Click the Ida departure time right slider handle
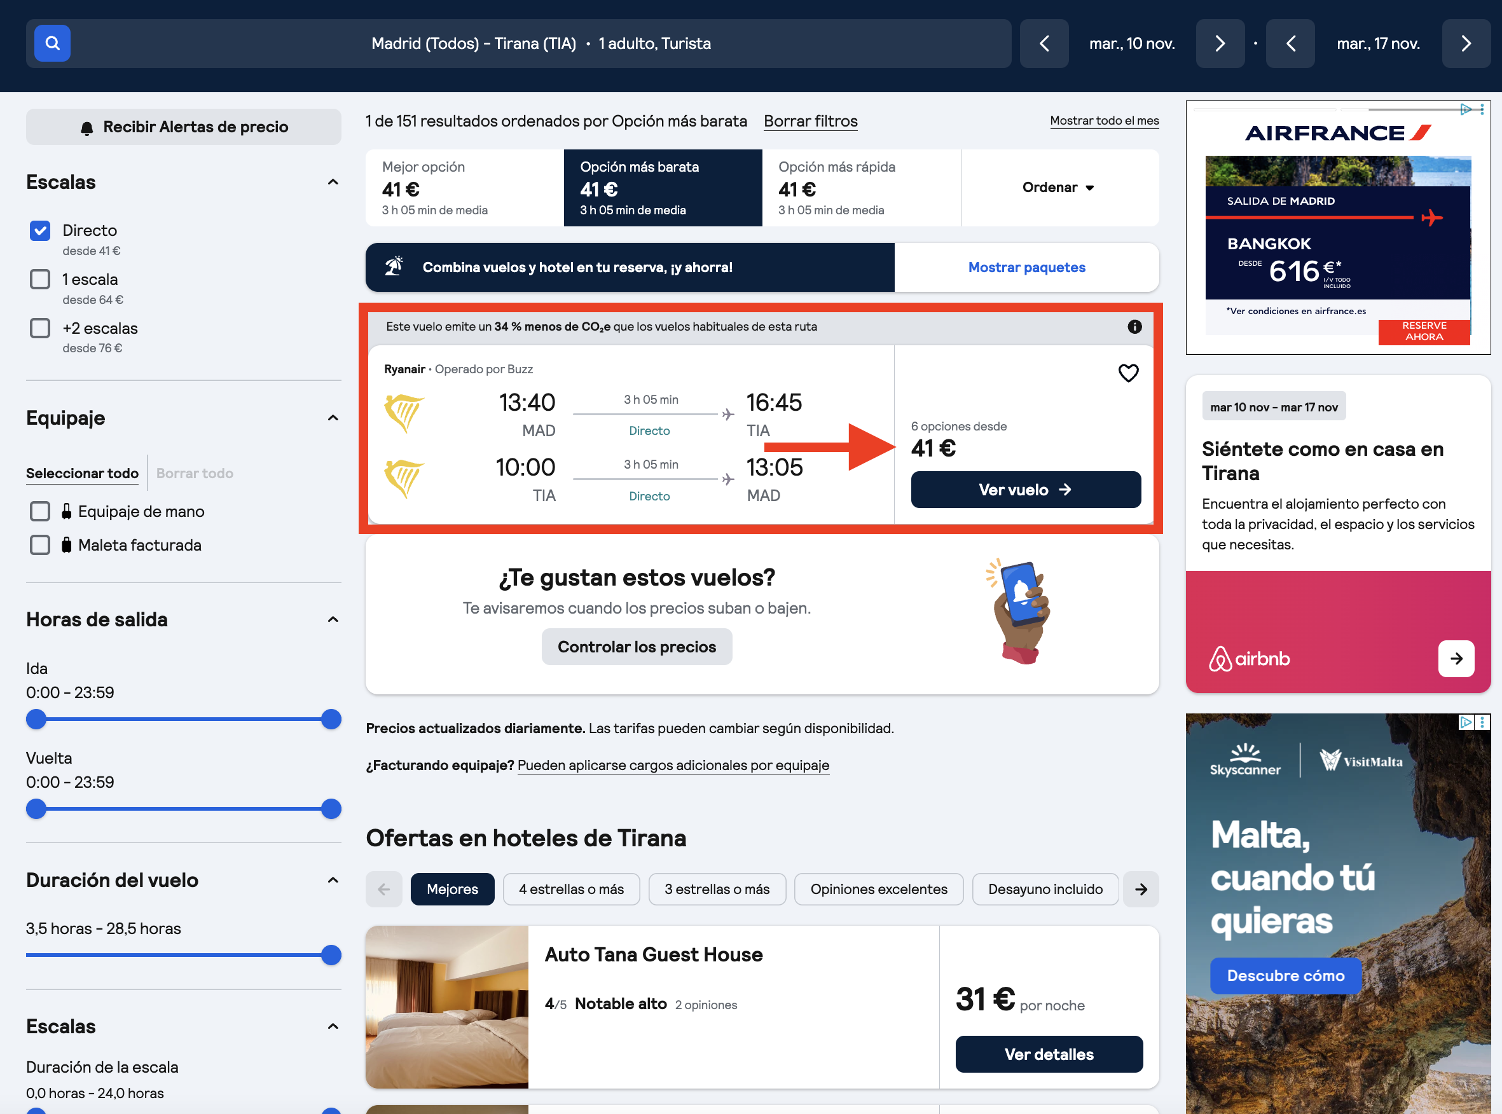 [x=331, y=720]
